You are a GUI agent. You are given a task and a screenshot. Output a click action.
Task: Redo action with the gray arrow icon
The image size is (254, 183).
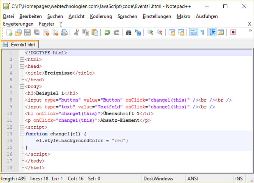pyautogui.click(x=116, y=33)
